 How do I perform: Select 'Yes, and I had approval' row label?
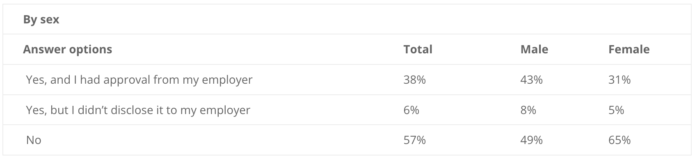(139, 80)
